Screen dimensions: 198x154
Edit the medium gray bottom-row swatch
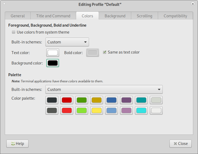click(x=52, y=110)
